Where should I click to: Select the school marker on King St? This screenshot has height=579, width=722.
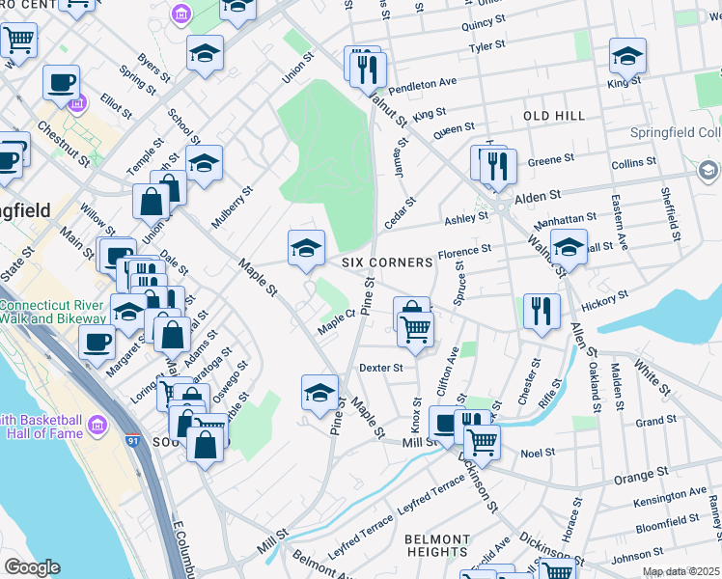coord(627,56)
